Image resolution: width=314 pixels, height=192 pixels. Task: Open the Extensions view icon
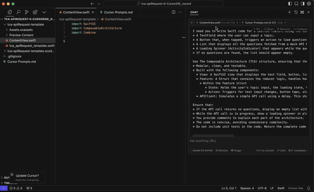pyautogui.click(x=35, y=12)
